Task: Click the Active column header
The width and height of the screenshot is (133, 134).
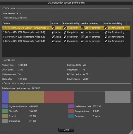Action: point(56,23)
